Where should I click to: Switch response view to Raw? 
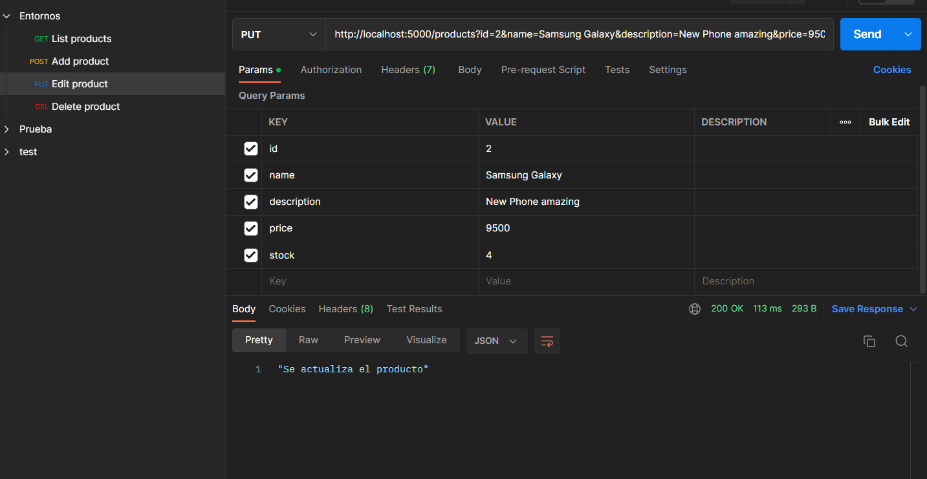click(309, 340)
